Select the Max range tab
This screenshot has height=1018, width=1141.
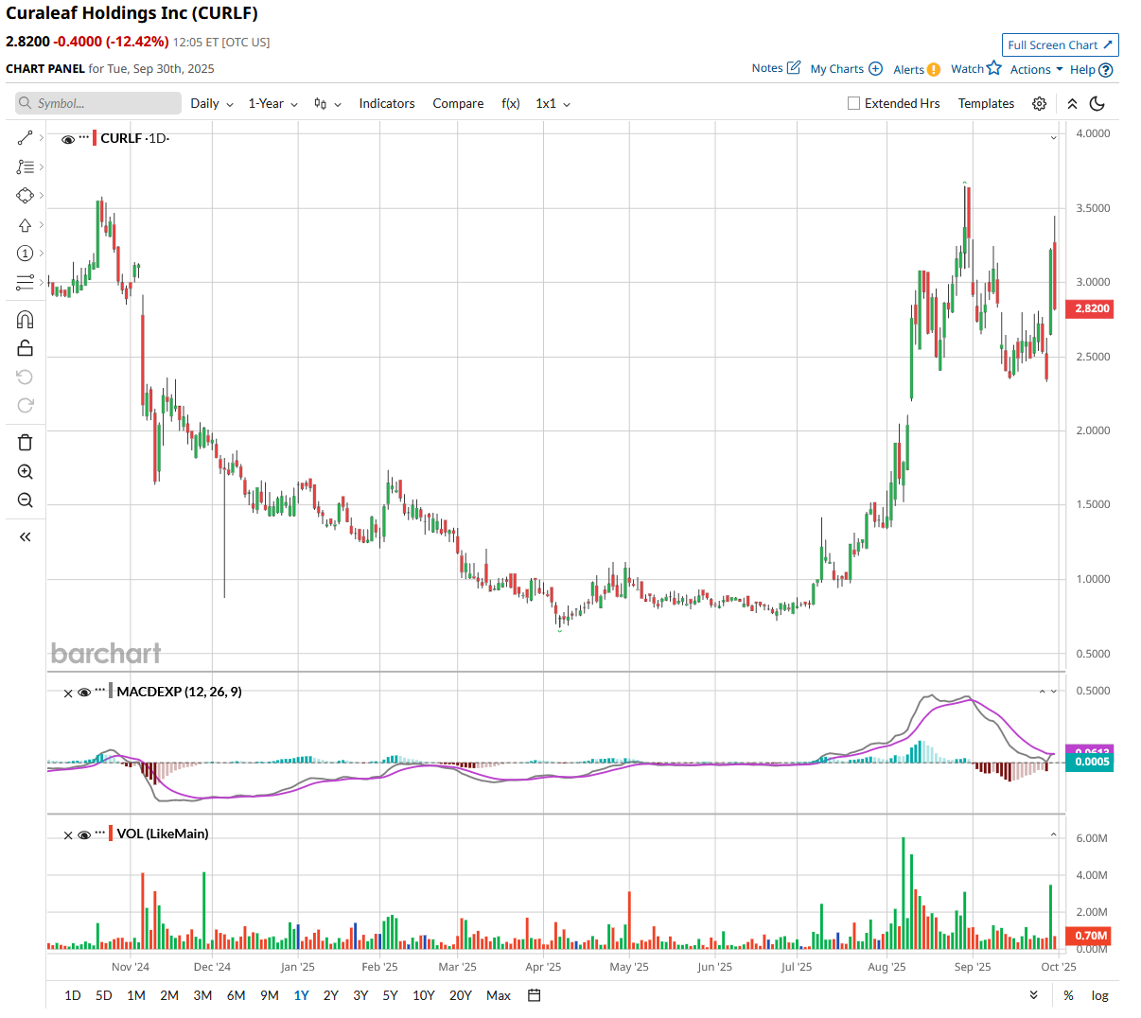tap(499, 995)
